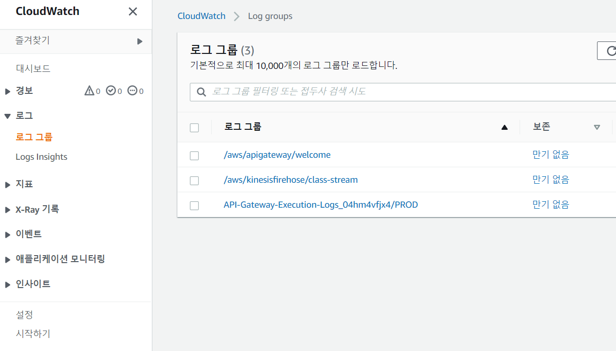Viewport: 616px width, 351px height.
Task: Click the 애플리케이션 모니터링 sidebar label
Action: [x=60, y=259]
